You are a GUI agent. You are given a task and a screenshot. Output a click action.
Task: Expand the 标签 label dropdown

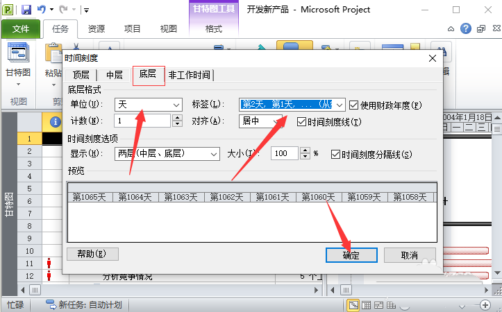point(340,105)
